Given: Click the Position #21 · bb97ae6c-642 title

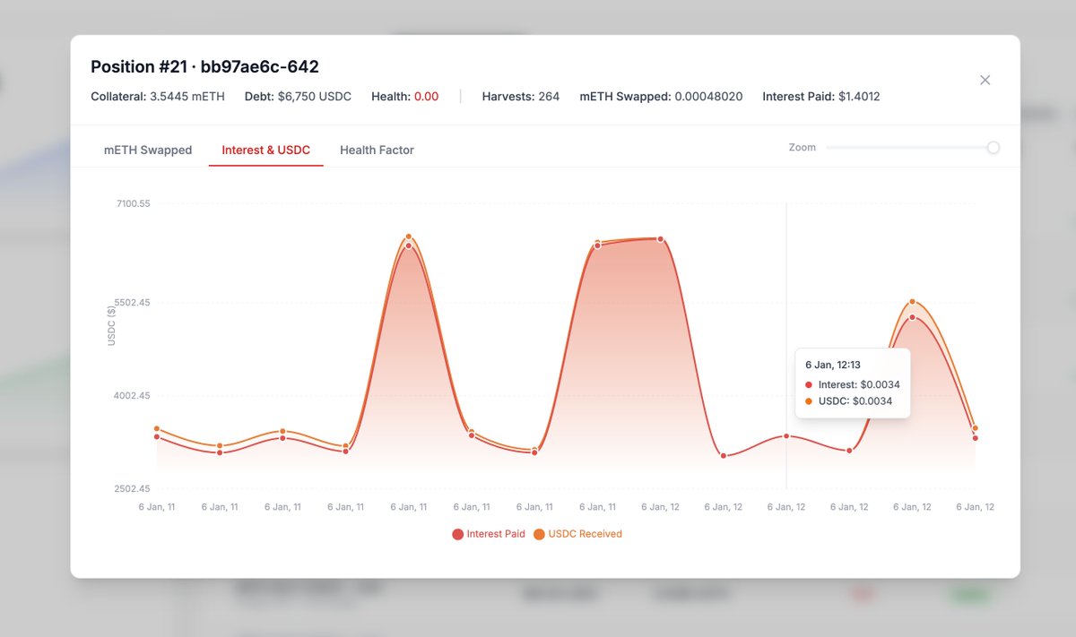Looking at the screenshot, I should [x=204, y=66].
